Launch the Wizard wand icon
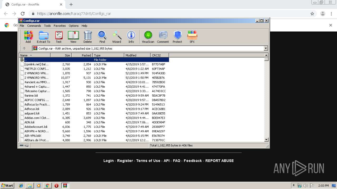337x189 pixels. [117, 37]
